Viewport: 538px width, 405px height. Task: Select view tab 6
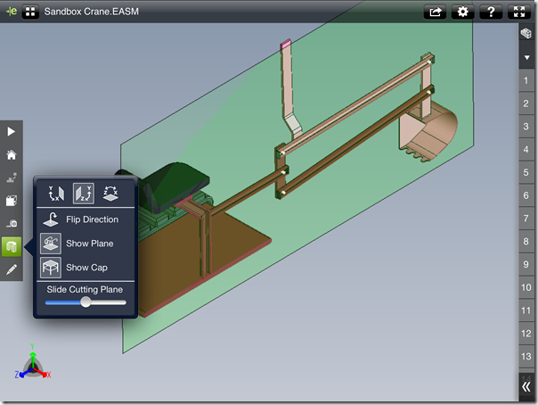click(x=526, y=195)
